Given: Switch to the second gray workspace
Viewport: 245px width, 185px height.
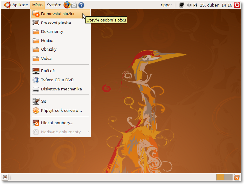Looking at the screenshot, I should point(228,177).
